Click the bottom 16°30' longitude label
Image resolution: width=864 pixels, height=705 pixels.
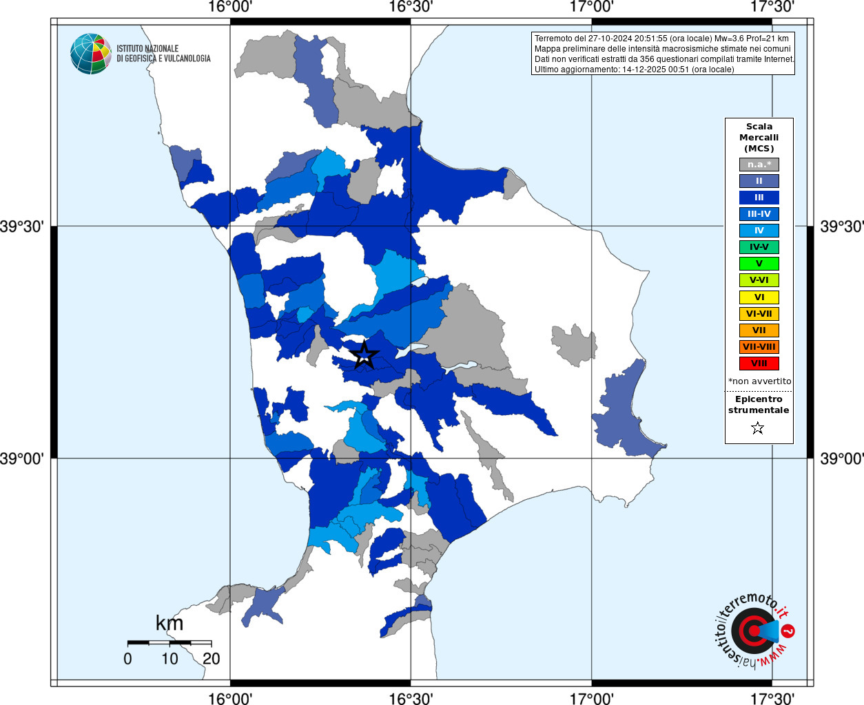pyautogui.click(x=411, y=698)
